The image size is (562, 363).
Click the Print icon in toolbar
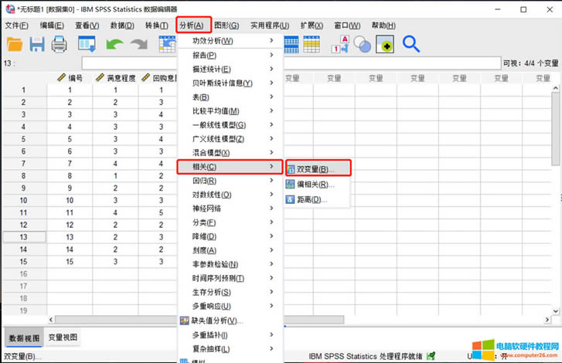(x=60, y=46)
